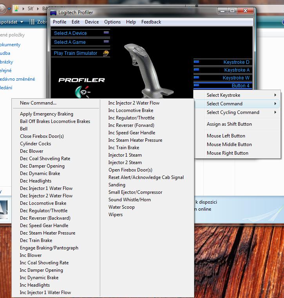
Task: Select Injector 1 Steam command
Action: point(125,155)
